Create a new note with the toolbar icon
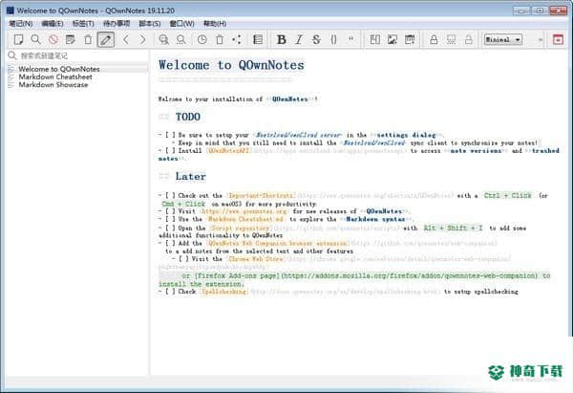This screenshot has height=393, width=573. (18, 39)
